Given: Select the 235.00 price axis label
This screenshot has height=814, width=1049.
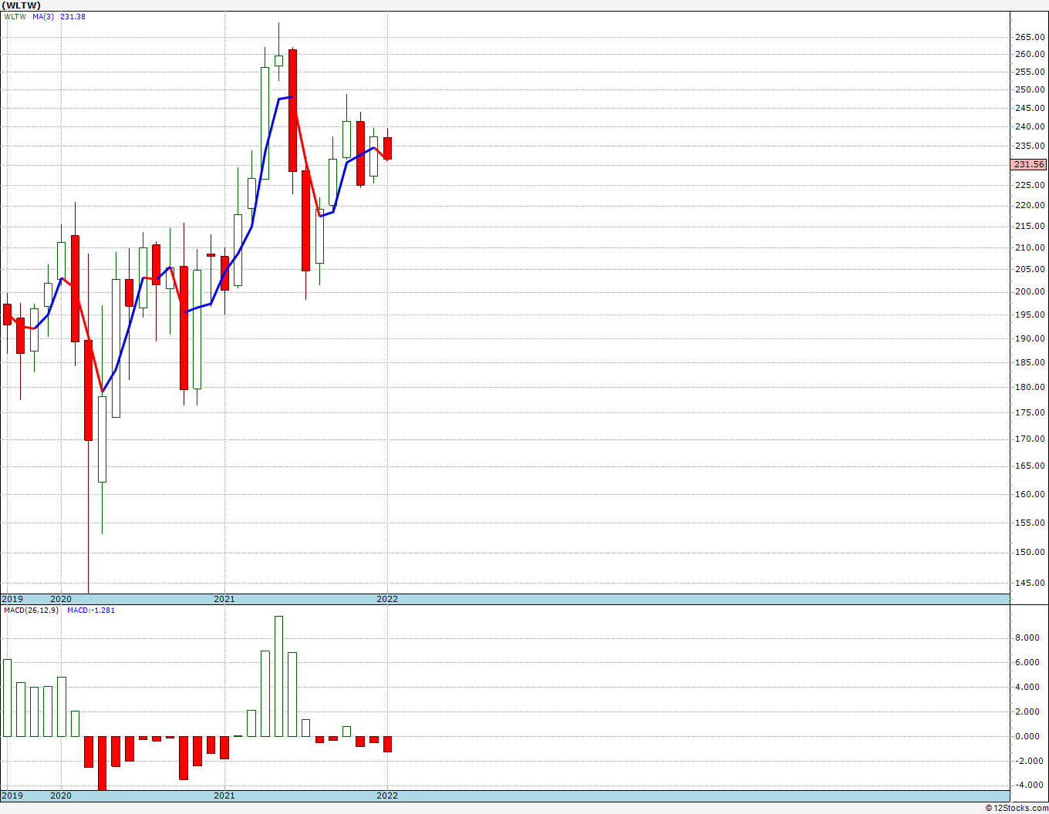Looking at the screenshot, I should coord(1030,146).
